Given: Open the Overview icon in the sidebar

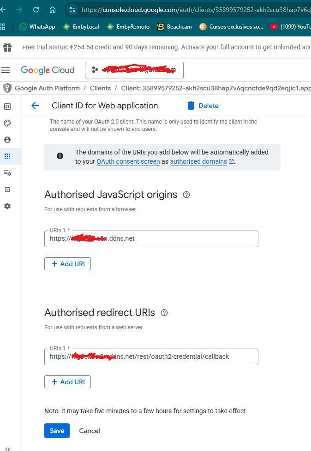Looking at the screenshot, I should click(7, 107).
